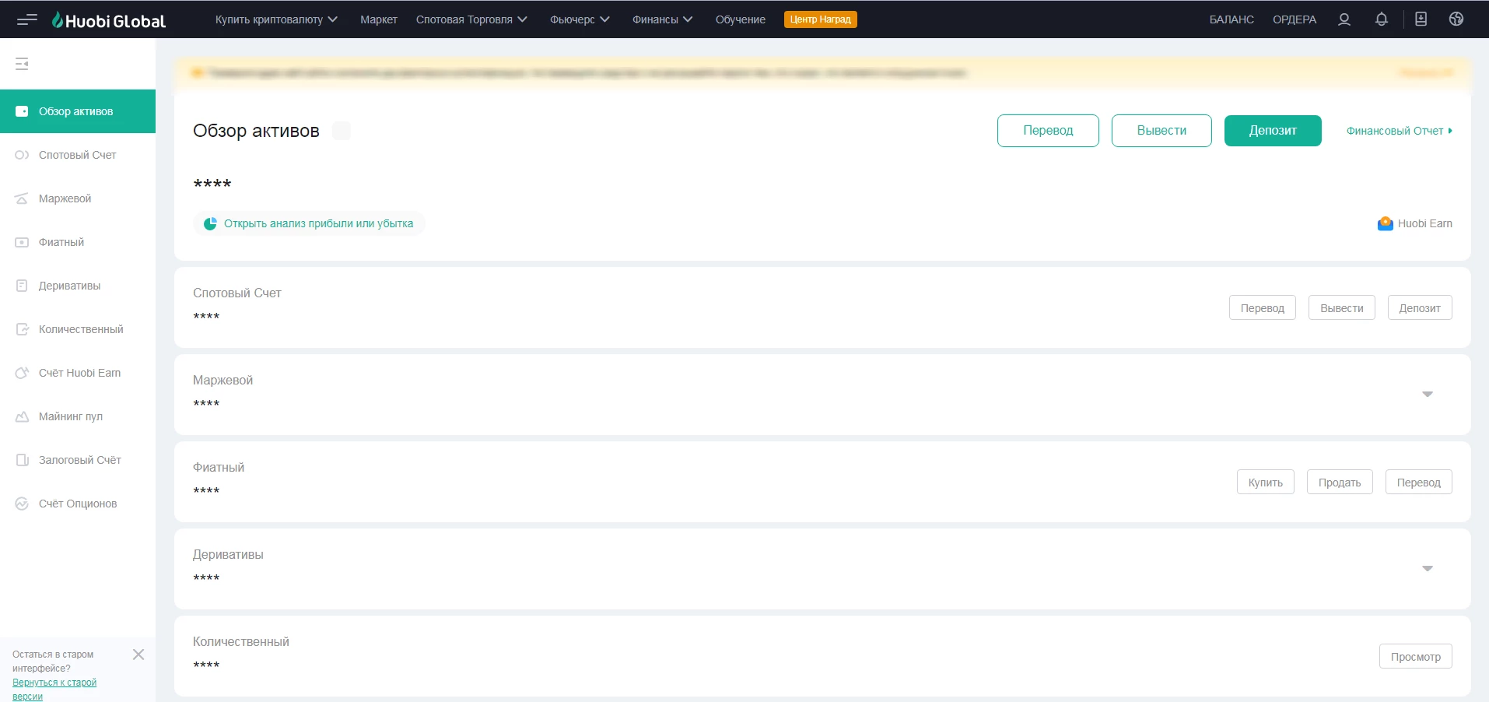Open the notifications bell
This screenshot has width=1489, height=702.
click(x=1381, y=19)
